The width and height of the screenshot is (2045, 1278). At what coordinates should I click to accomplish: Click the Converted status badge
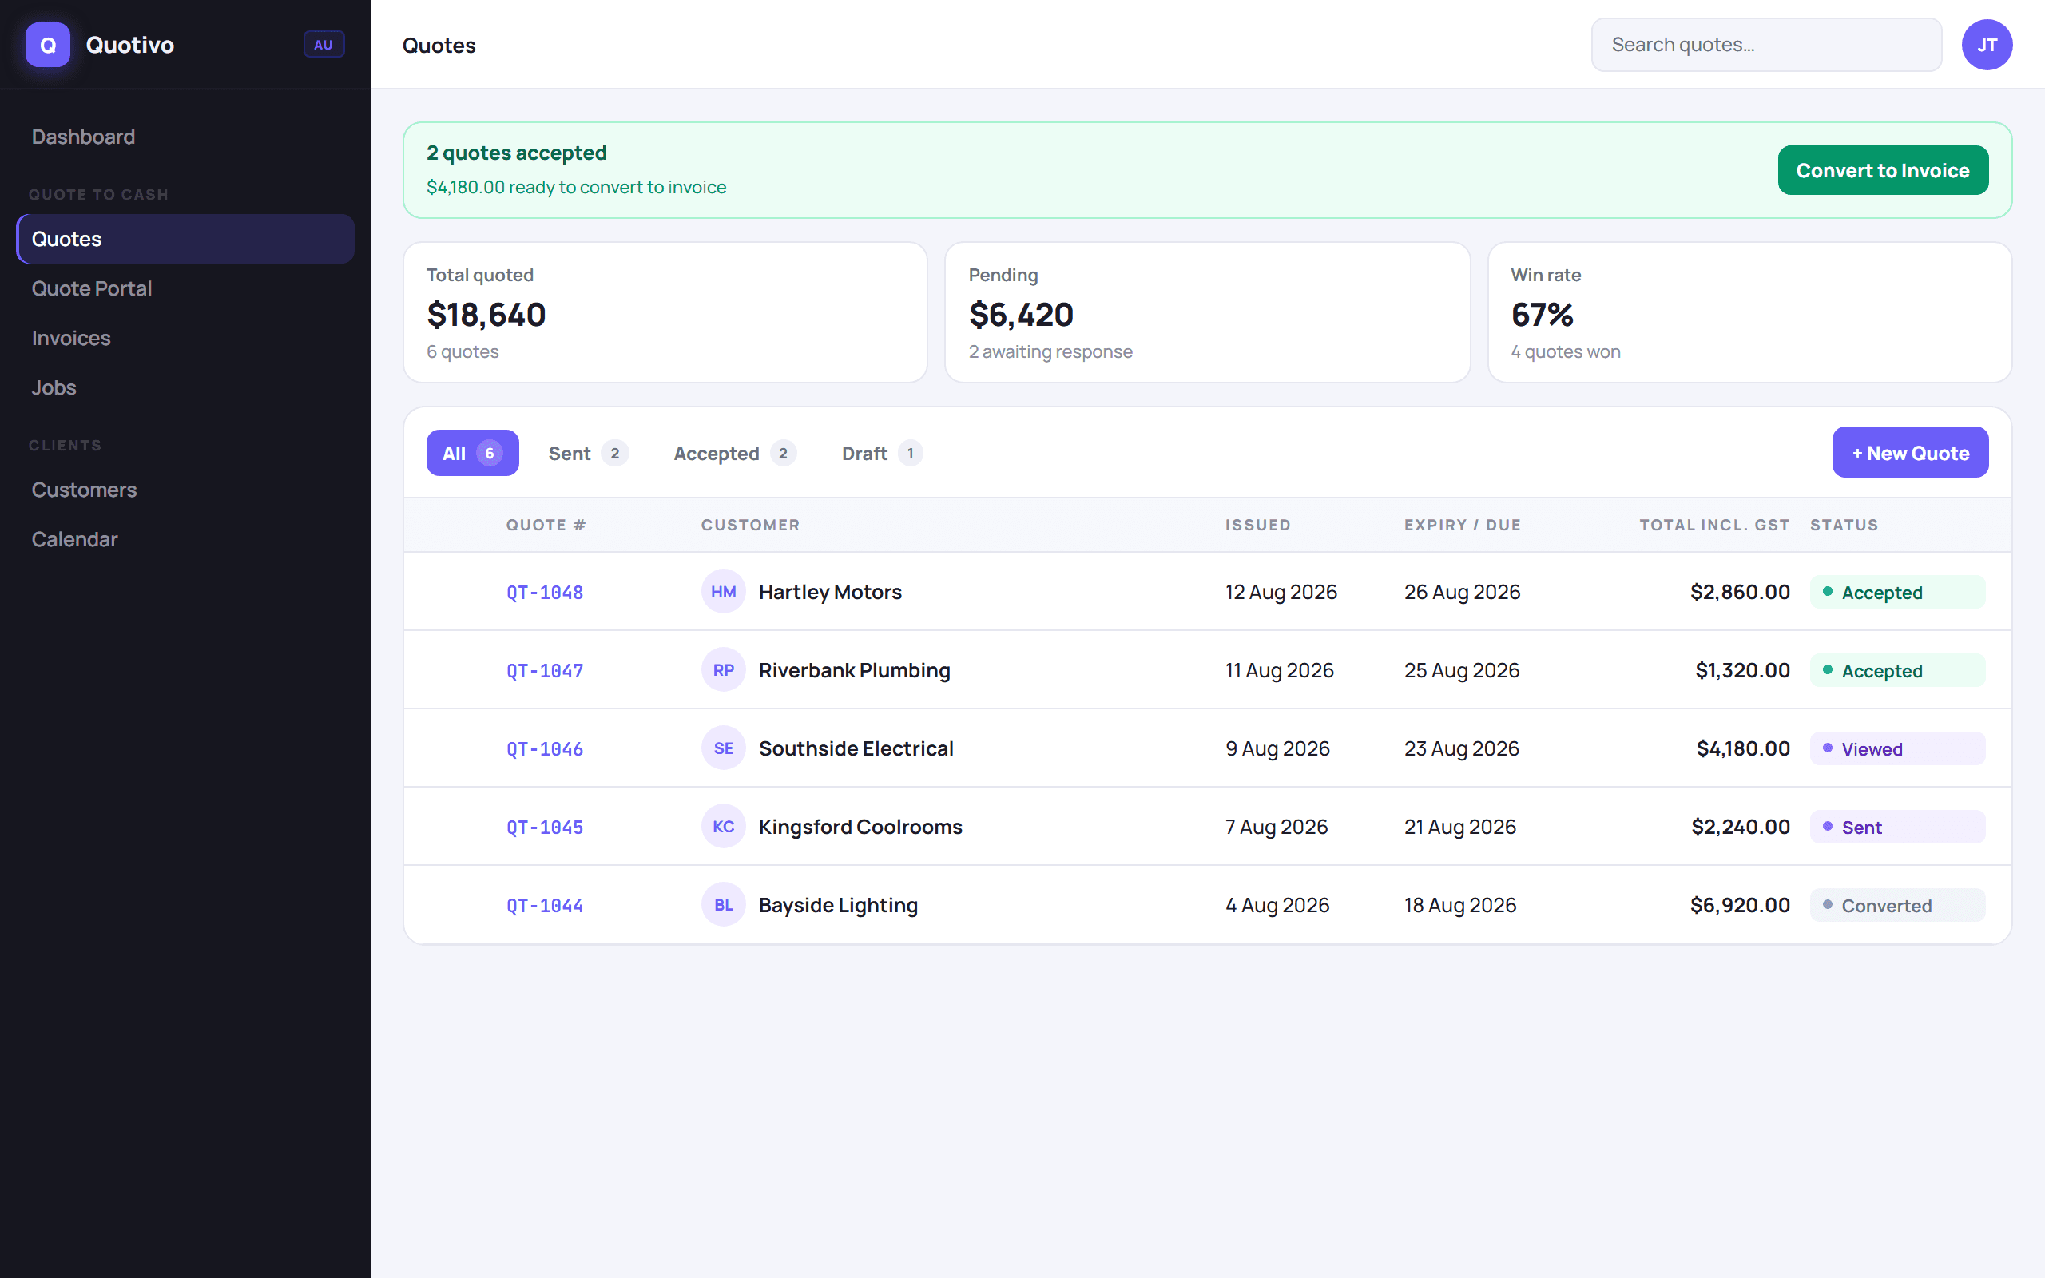pyautogui.click(x=1897, y=904)
